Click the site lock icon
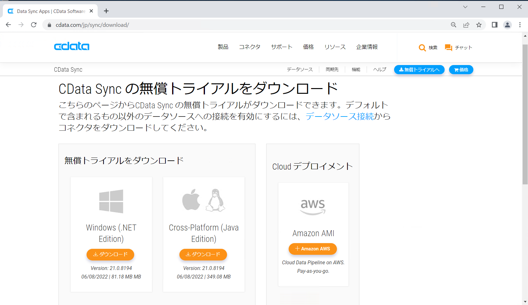The width and height of the screenshot is (528, 305). [49, 25]
